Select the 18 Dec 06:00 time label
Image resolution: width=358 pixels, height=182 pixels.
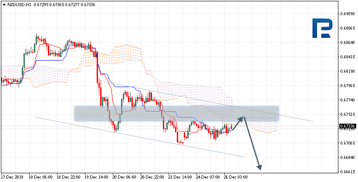(41, 177)
